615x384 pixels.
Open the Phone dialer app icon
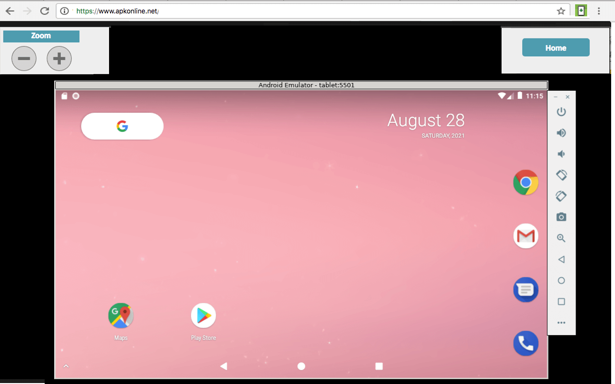(526, 344)
